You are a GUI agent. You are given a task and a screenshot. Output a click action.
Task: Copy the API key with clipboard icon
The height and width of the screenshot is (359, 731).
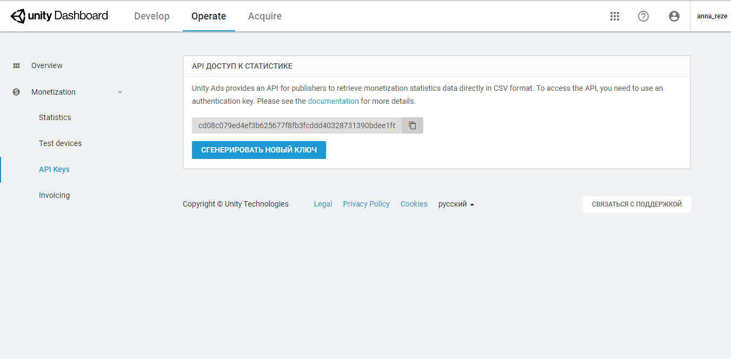click(413, 125)
